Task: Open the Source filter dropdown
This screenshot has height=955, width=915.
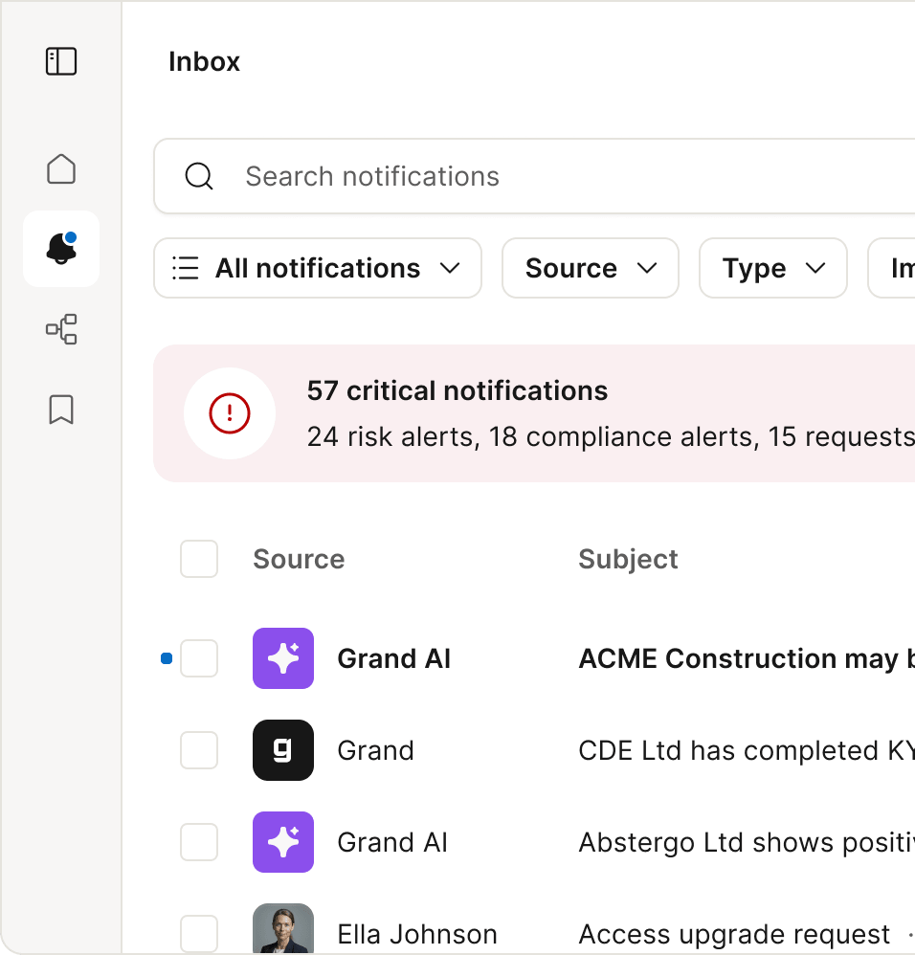Action: click(591, 268)
